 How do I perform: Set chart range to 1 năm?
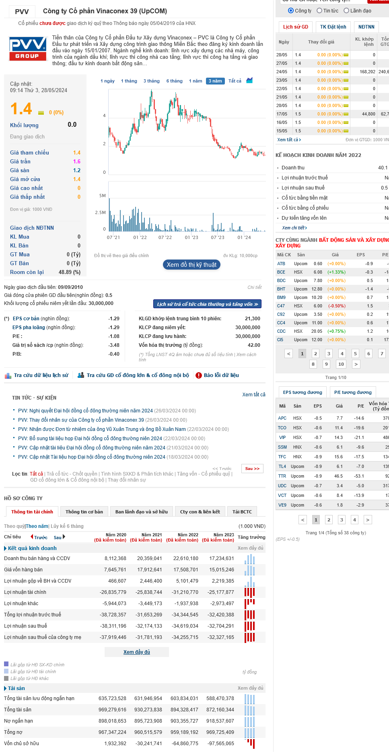[196, 81]
